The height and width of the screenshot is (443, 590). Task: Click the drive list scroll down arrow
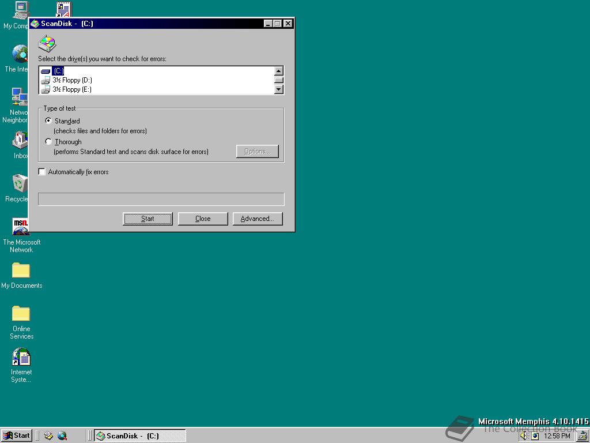point(279,89)
